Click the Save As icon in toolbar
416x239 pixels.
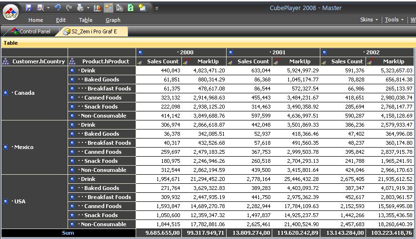point(40,8)
